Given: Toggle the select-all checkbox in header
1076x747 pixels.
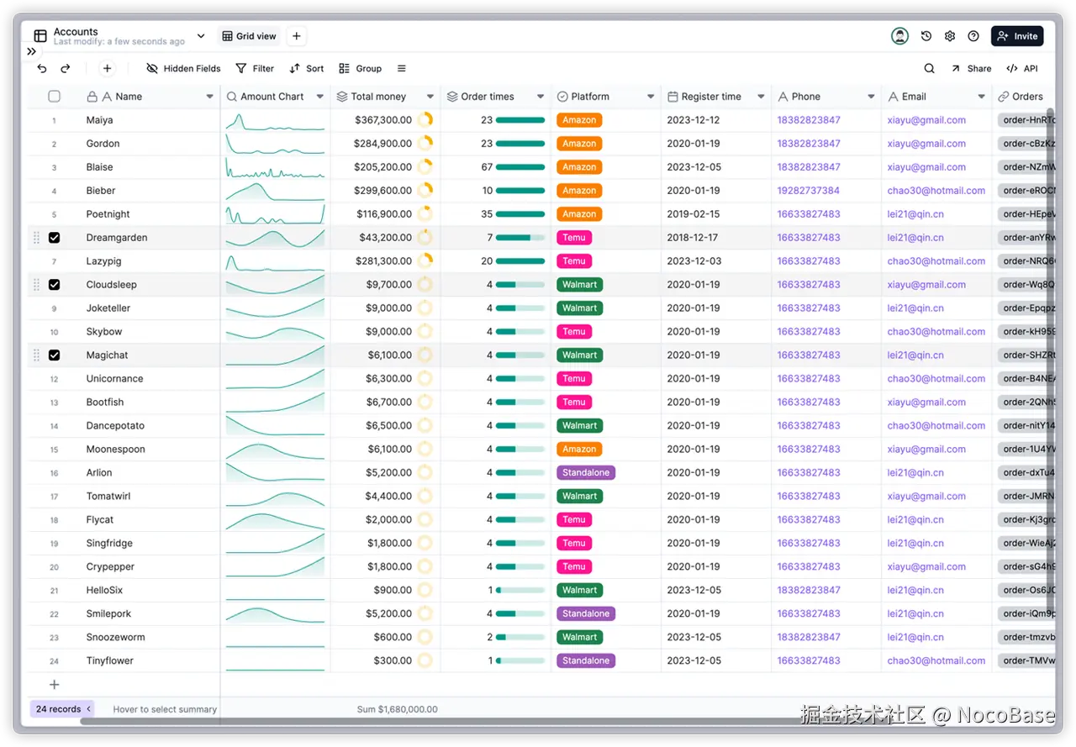Looking at the screenshot, I should [55, 97].
